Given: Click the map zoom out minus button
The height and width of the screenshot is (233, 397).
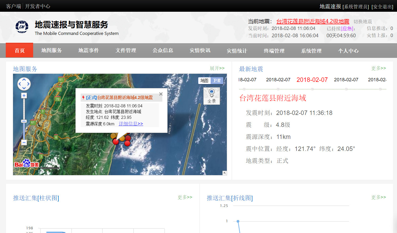Looking at the screenshot, I should (24, 142).
